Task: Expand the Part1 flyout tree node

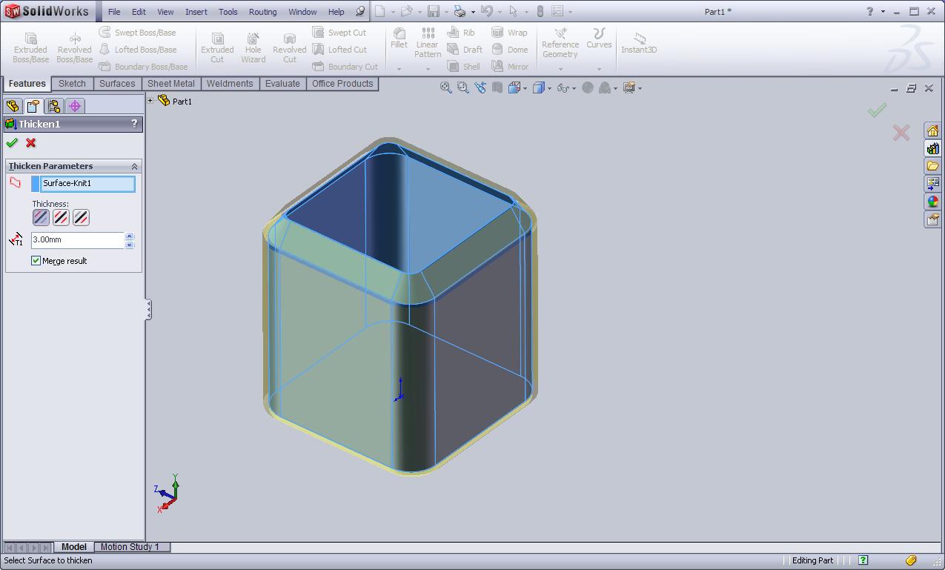Action: 150,101
